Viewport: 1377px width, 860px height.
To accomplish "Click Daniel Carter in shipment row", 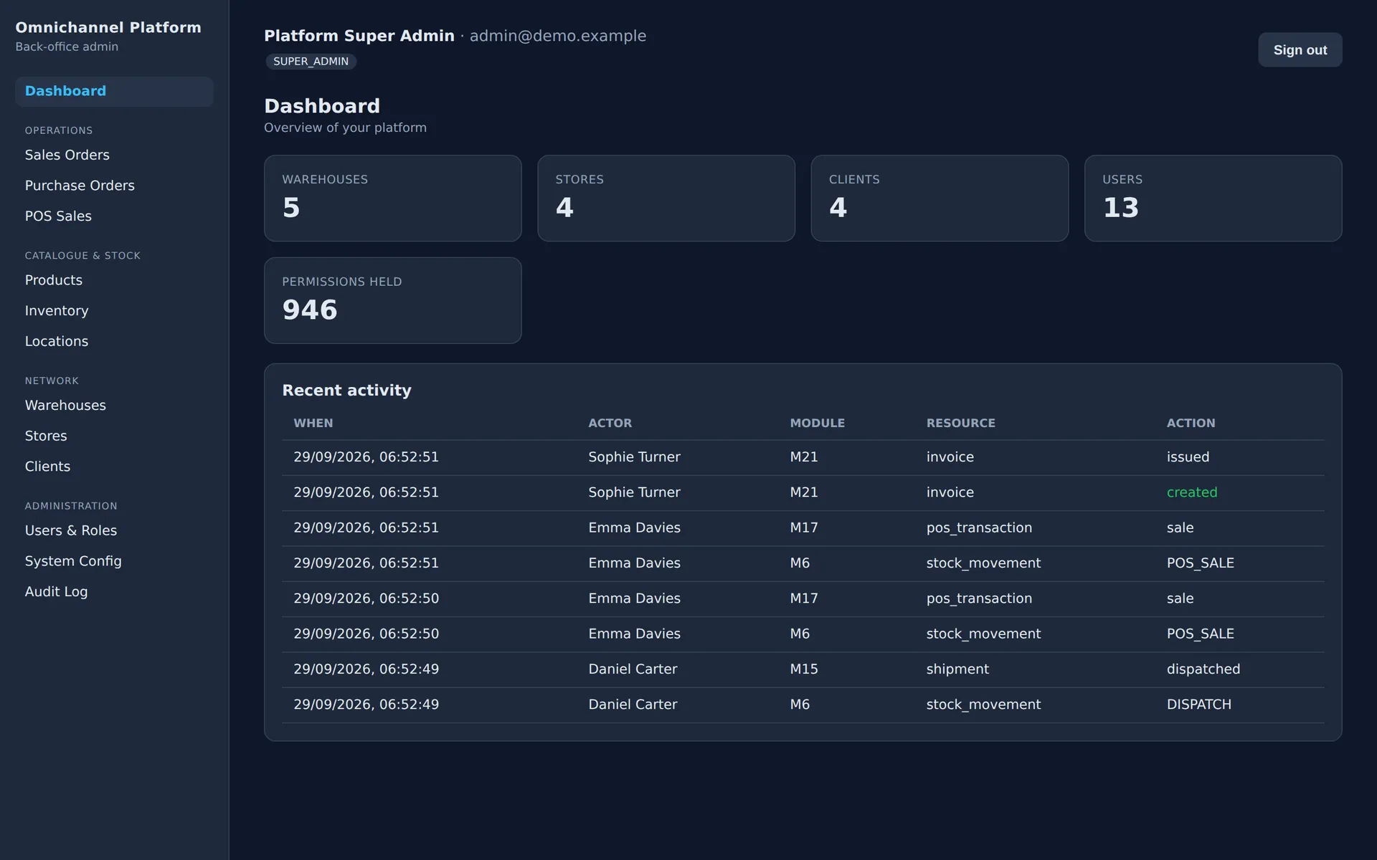I will tap(633, 669).
